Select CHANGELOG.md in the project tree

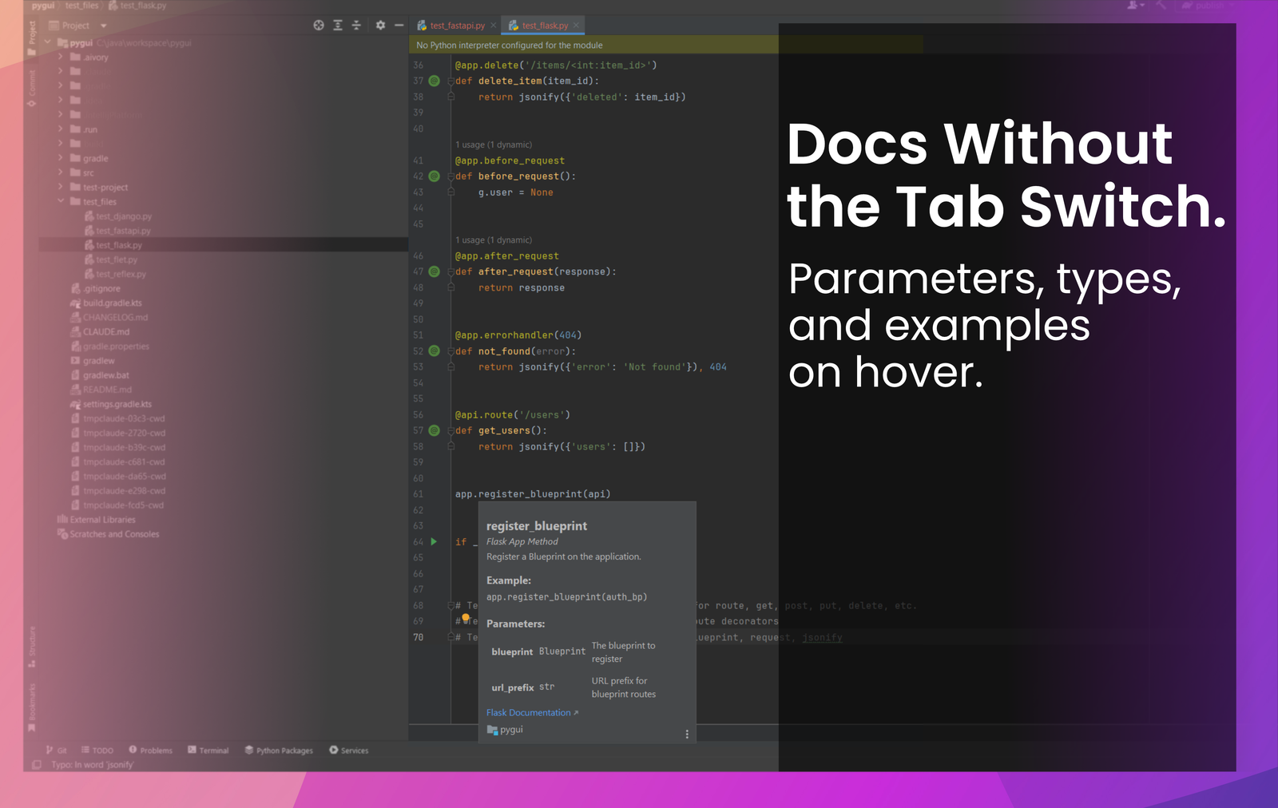coord(109,317)
